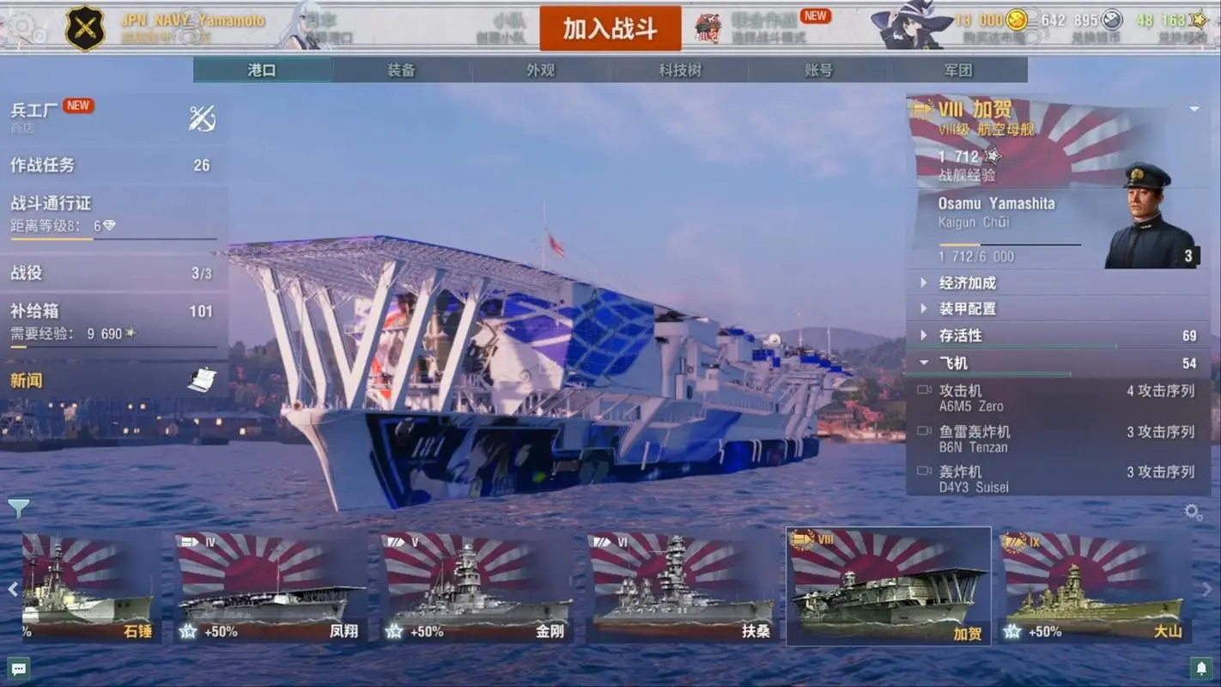Open the ship carousel filter funnel
Viewport: 1221px width, 687px height.
[x=18, y=508]
